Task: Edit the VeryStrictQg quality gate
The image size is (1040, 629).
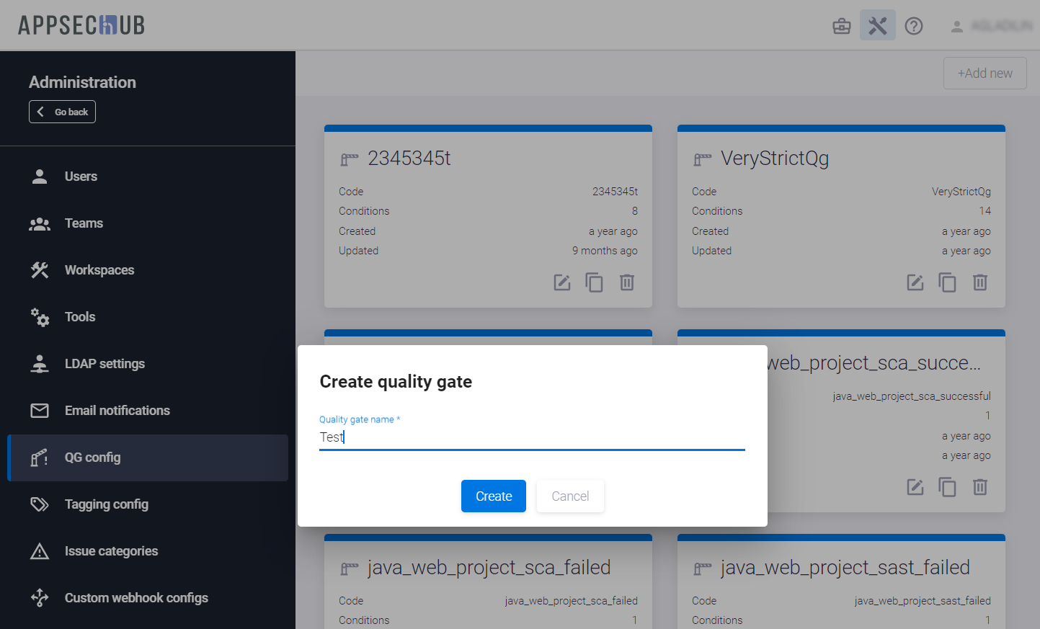Action: pos(915,282)
